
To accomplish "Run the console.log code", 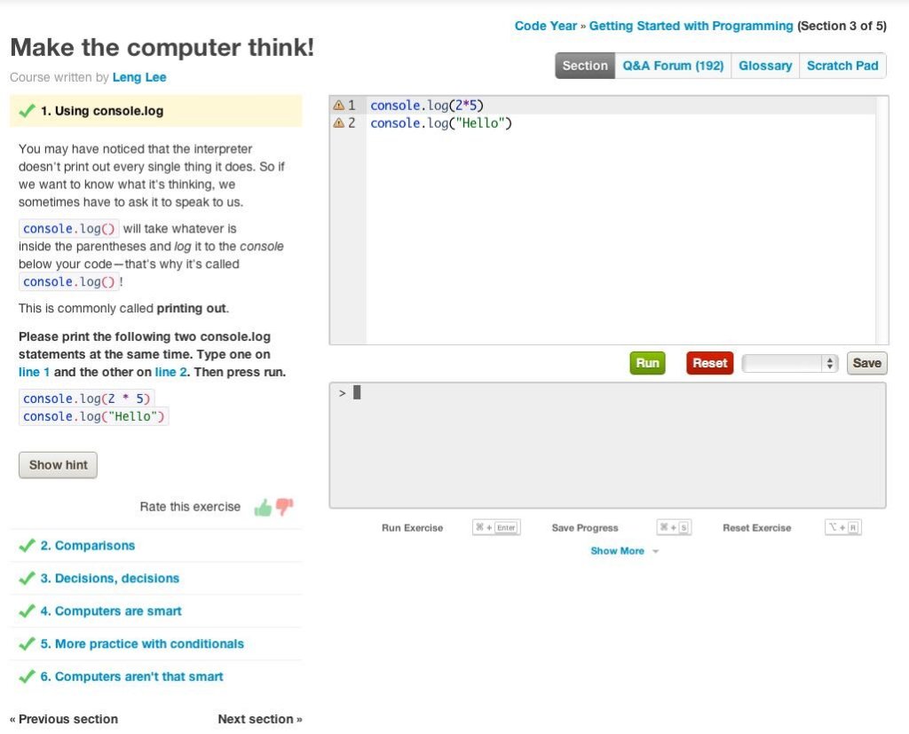I will (x=647, y=363).
